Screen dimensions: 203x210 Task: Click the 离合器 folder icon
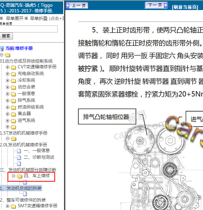pos(13,114)
